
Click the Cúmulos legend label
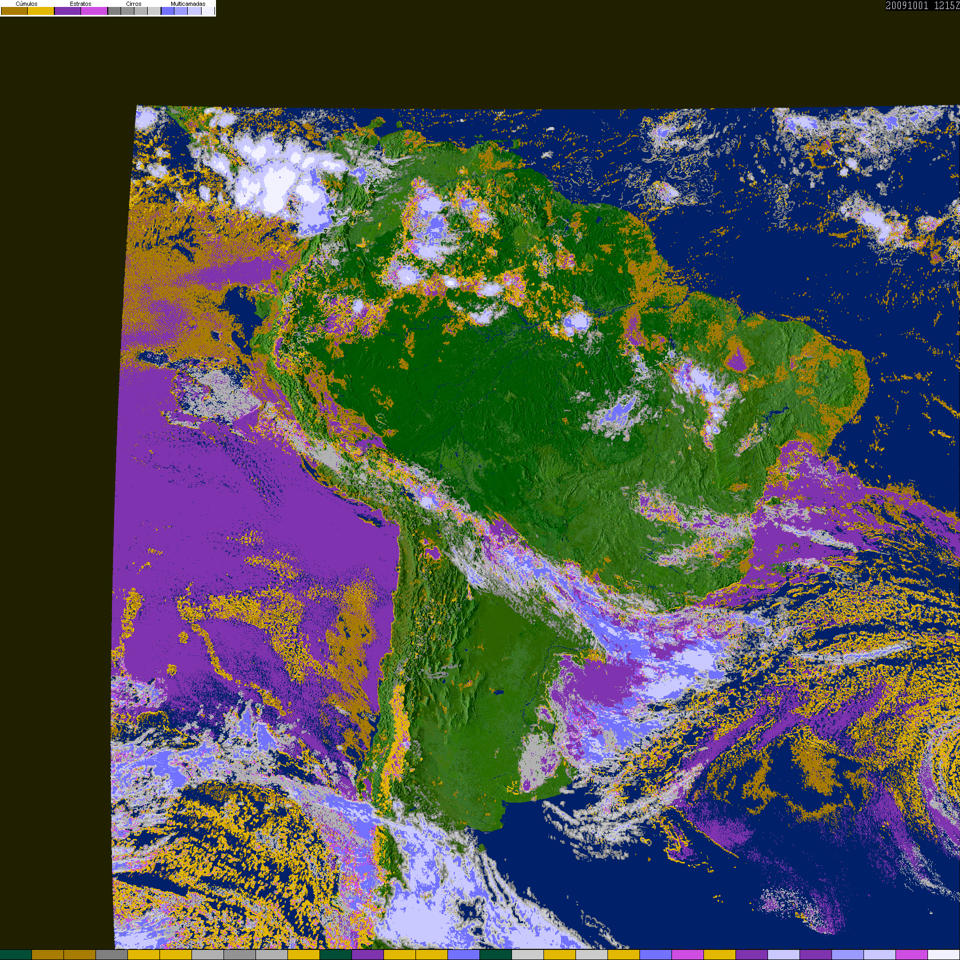click(x=27, y=4)
